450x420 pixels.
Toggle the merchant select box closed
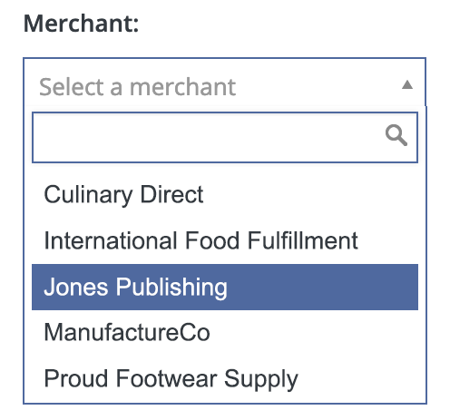[225, 83]
